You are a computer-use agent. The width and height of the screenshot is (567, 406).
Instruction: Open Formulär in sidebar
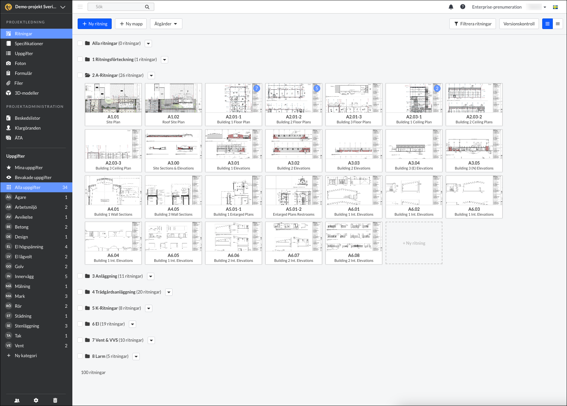click(36, 73)
